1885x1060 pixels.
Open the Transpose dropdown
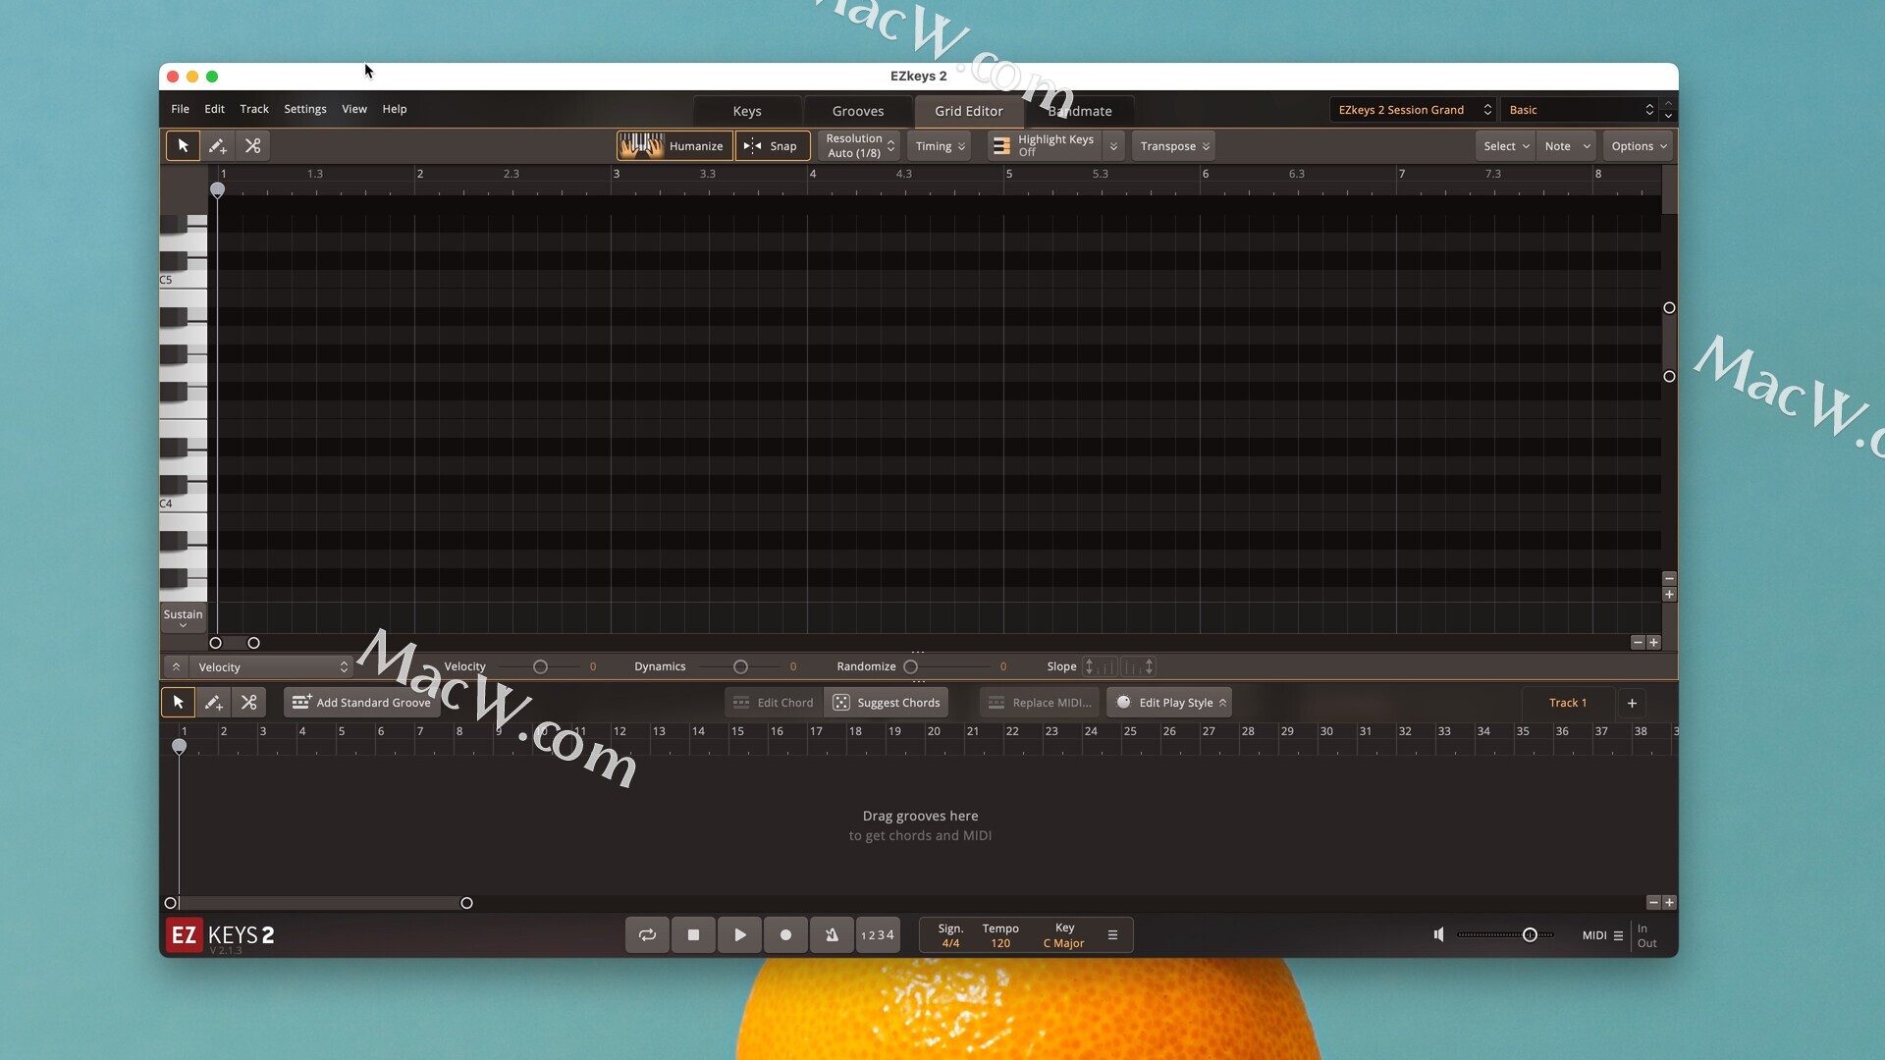[x=1174, y=145]
